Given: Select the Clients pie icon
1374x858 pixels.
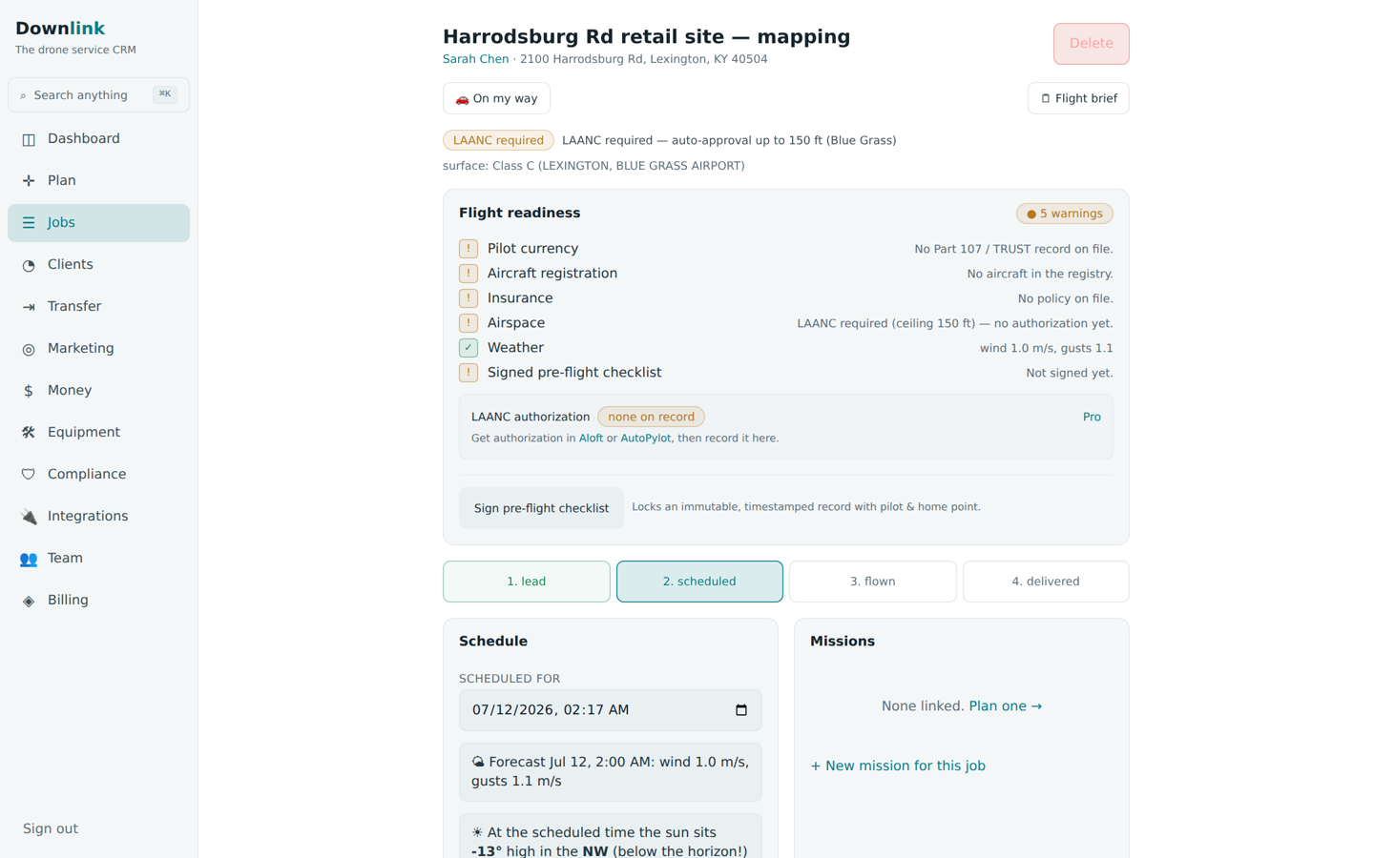Looking at the screenshot, I should [29, 265].
